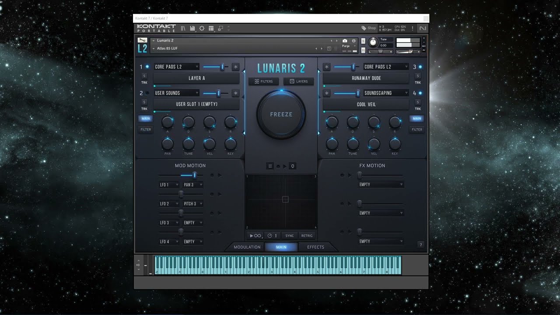Toggle the SYNC button
Image resolution: width=560 pixels, height=315 pixels.
click(x=290, y=236)
